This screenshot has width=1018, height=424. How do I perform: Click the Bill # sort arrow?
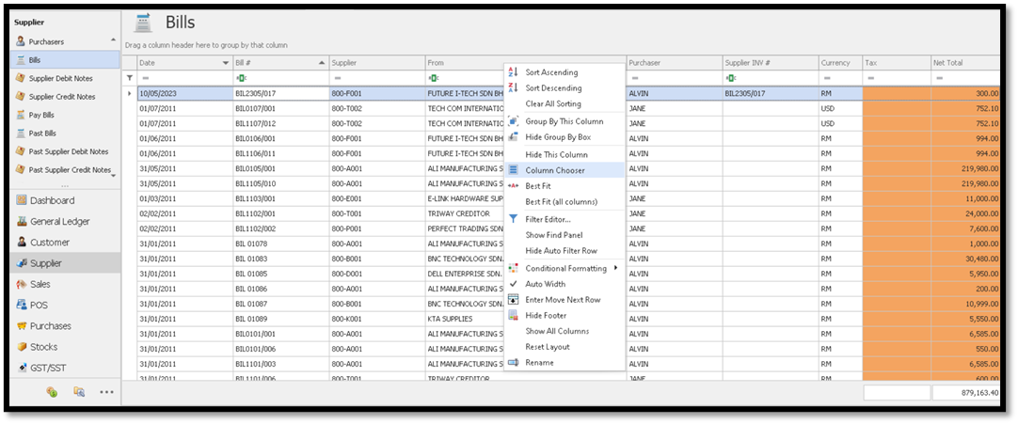point(323,63)
